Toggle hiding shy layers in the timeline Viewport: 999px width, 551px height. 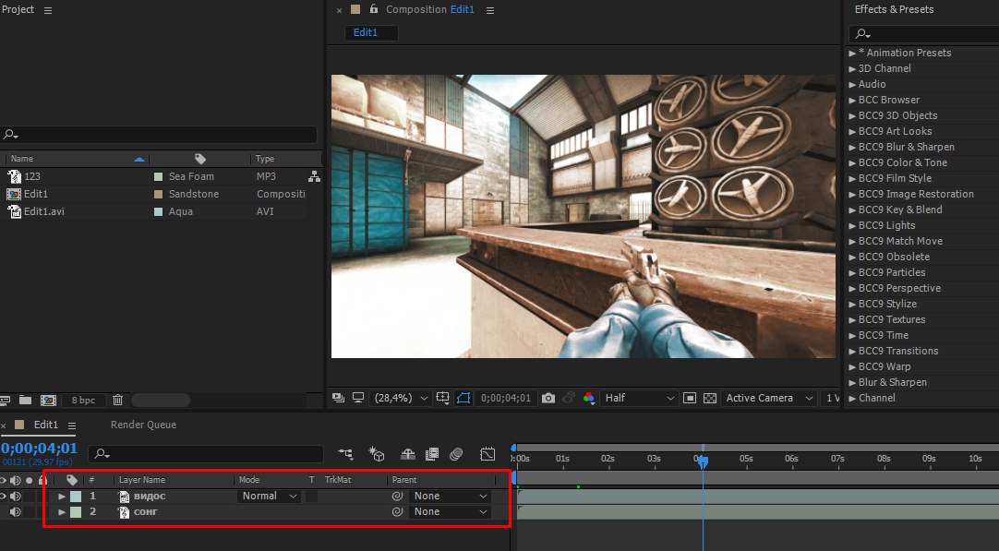(x=408, y=454)
